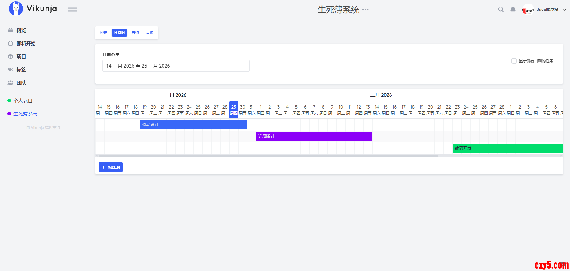Click the Gantt horizontal scrollbar

point(268,156)
